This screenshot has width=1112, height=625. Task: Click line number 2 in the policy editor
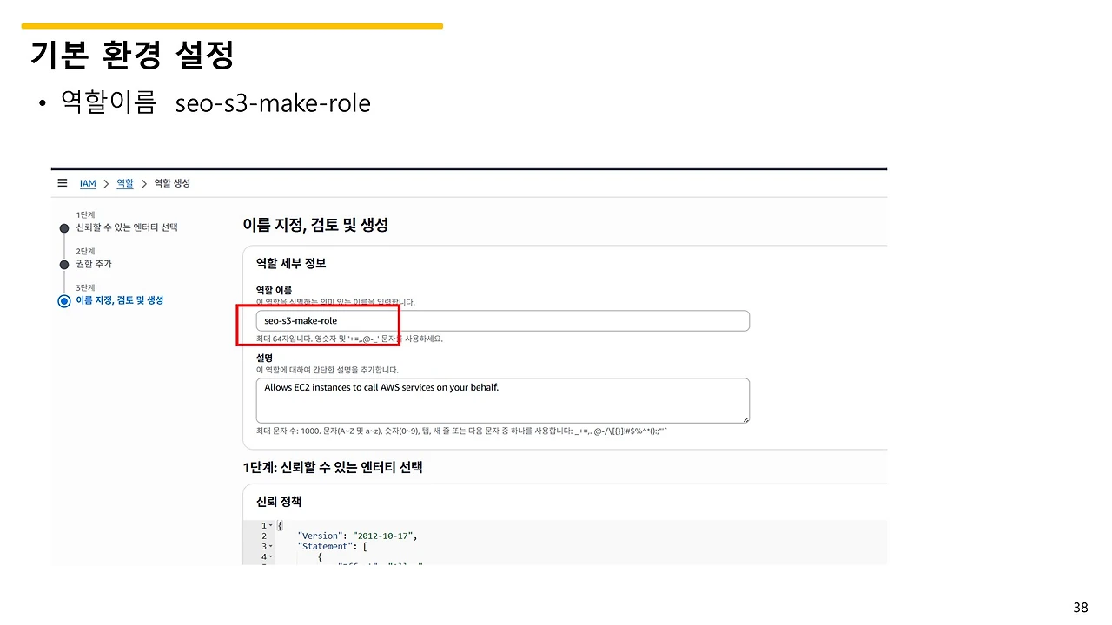(x=263, y=536)
